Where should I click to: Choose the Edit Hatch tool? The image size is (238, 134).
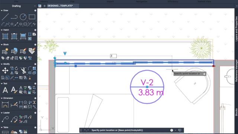pyautogui.click(x=14, y=36)
